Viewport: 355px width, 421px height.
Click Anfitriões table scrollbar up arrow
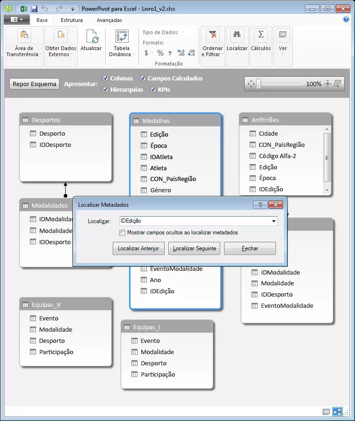[327, 129]
